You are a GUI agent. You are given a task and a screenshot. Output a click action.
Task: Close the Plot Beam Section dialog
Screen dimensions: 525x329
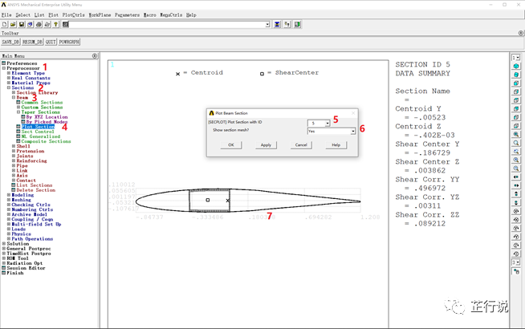pos(353,113)
